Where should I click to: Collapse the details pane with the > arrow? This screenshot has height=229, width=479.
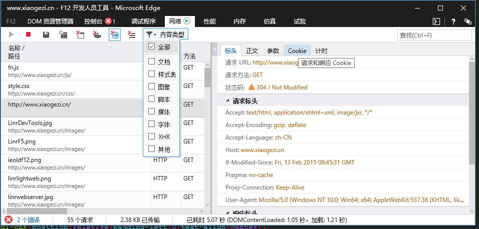pyautogui.click(x=215, y=49)
